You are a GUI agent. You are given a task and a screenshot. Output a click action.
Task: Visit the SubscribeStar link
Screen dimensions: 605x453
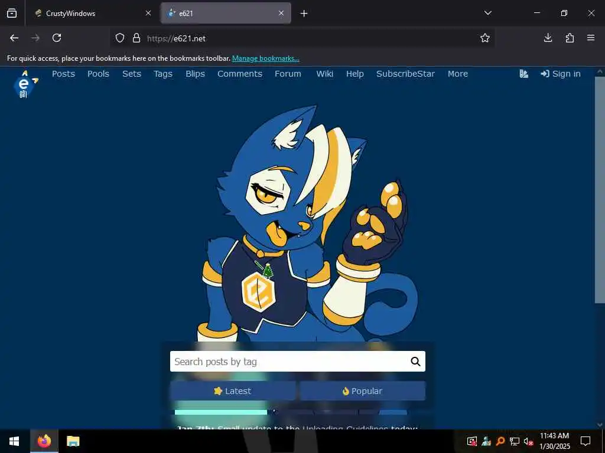405,74
